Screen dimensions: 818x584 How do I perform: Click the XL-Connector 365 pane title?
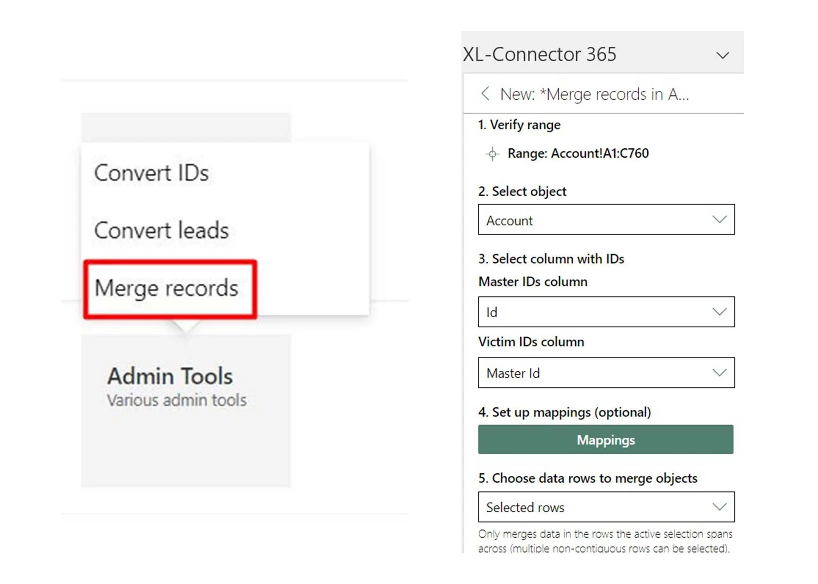coord(539,55)
